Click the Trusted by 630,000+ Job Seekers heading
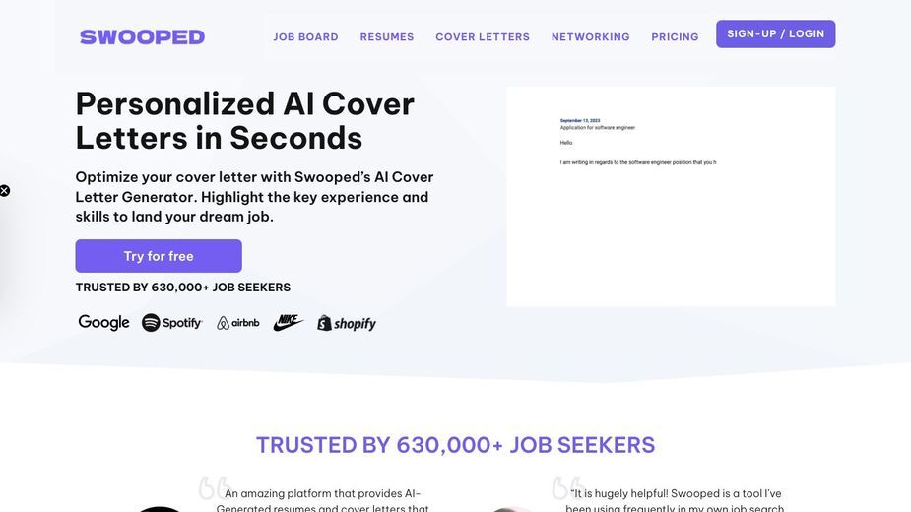Image resolution: width=911 pixels, height=512 pixels. [x=455, y=445]
